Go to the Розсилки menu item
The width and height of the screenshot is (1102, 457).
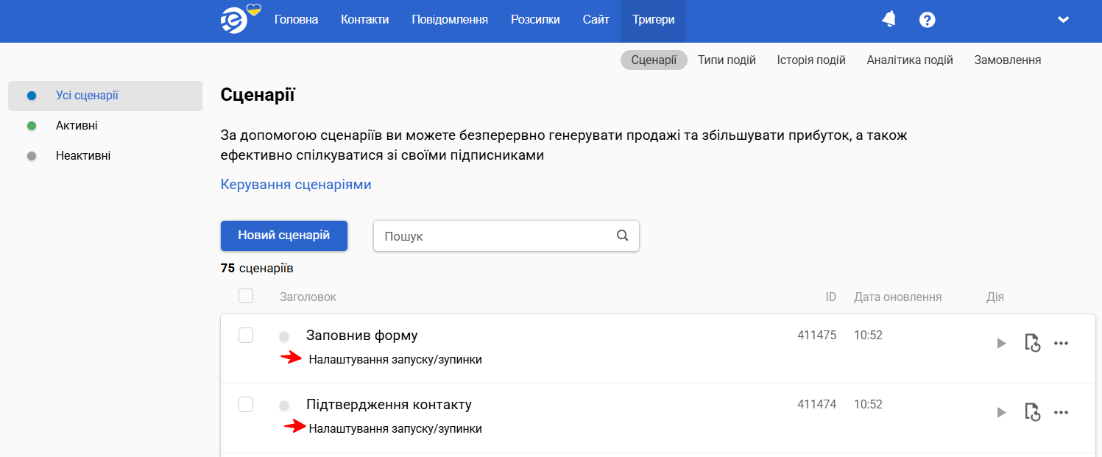pos(535,20)
